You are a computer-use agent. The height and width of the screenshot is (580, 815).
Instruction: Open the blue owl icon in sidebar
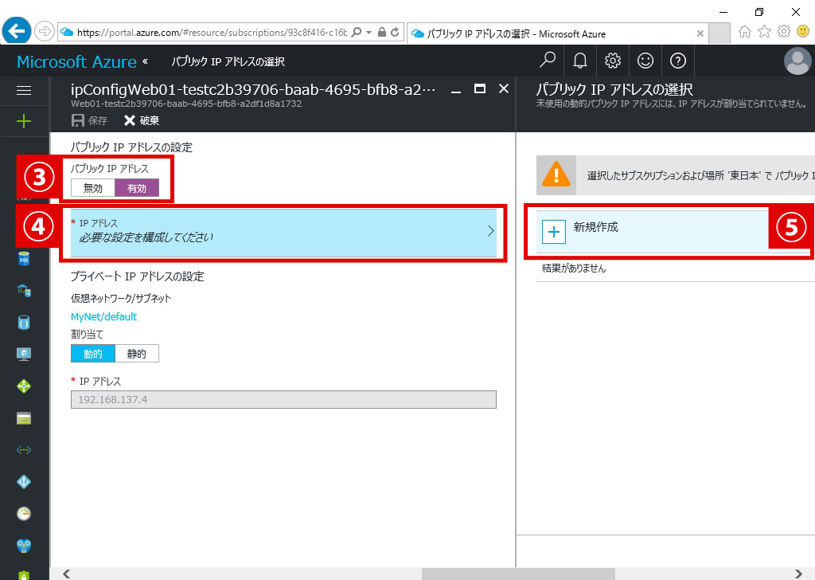point(24,545)
